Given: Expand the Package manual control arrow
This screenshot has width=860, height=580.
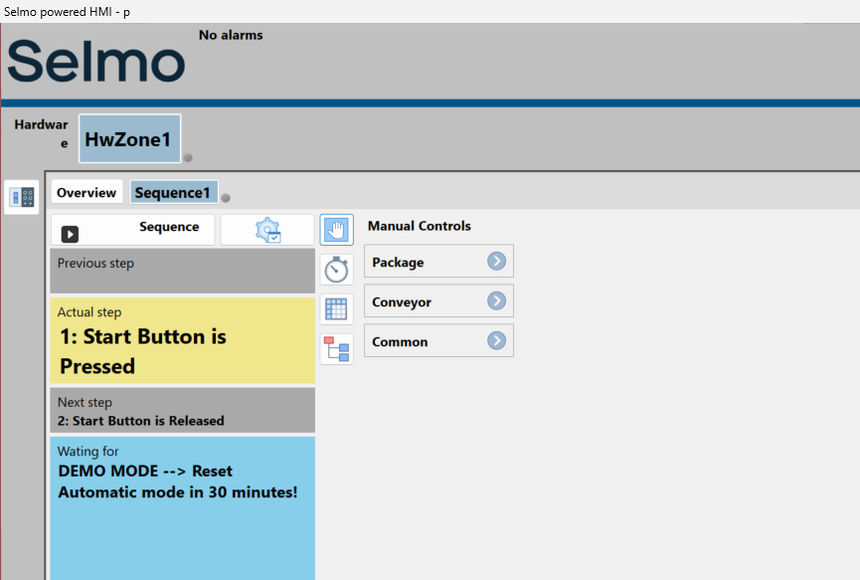Looking at the screenshot, I should point(496,262).
